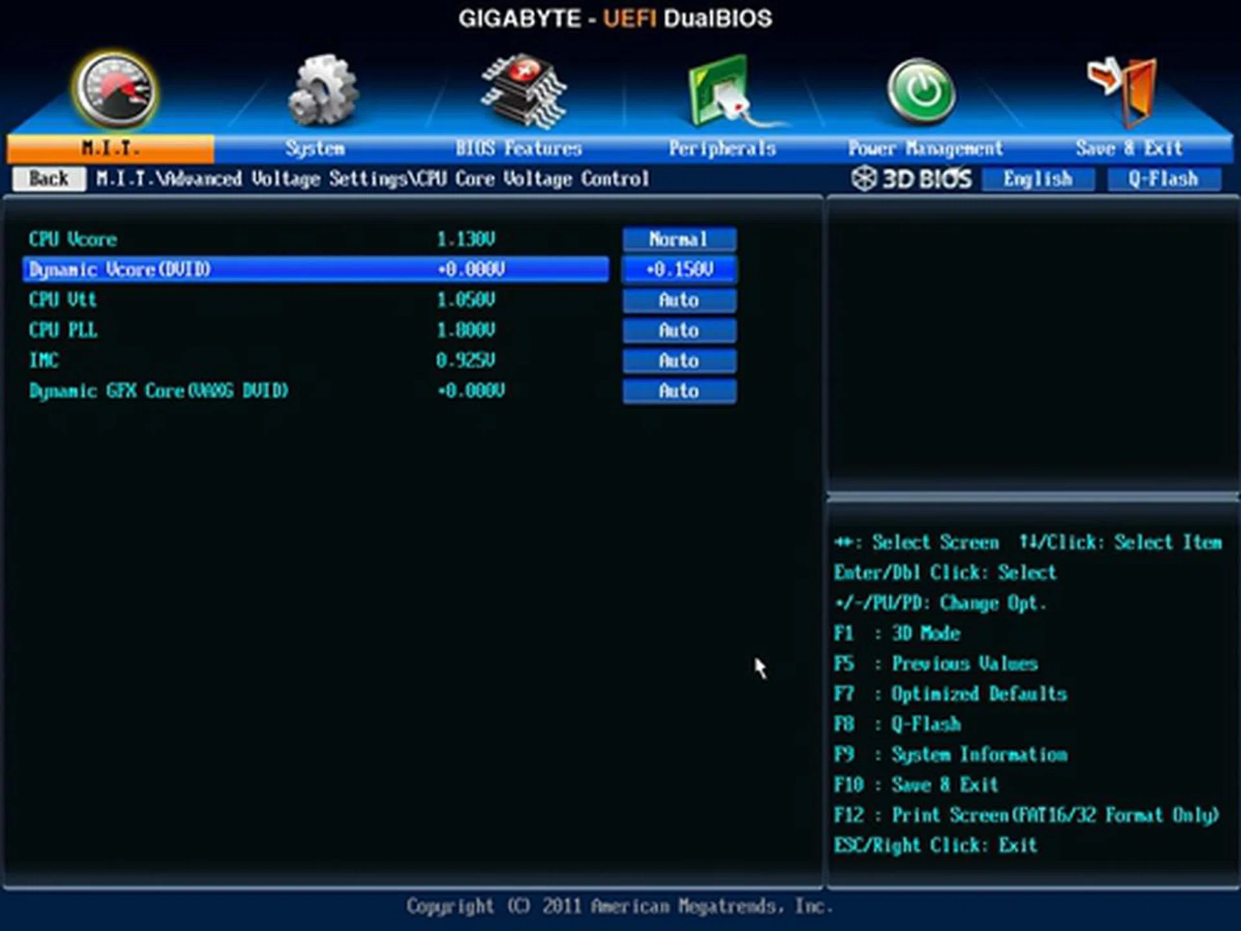Screen dimensions: 1241x931
Task: Open CPU PLL Auto option selector
Action: coord(679,330)
